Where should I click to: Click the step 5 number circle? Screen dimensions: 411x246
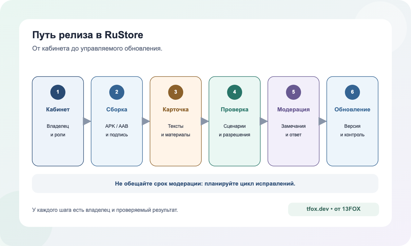click(x=294, y=92)
